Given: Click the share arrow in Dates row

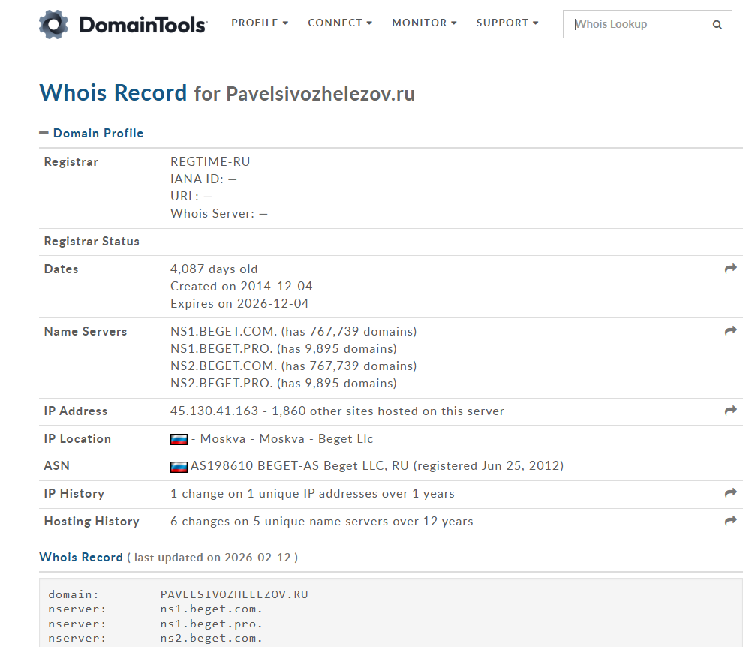Looking at the screenshot, I should pos(730,269).
